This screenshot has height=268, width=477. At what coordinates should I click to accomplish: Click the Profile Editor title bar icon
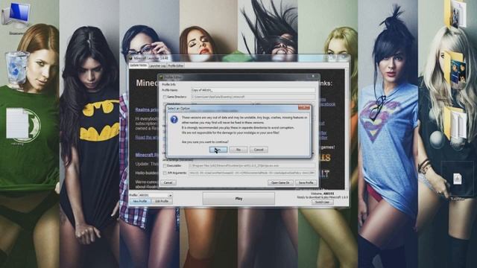pyautogui.click(x=162, y=77)
